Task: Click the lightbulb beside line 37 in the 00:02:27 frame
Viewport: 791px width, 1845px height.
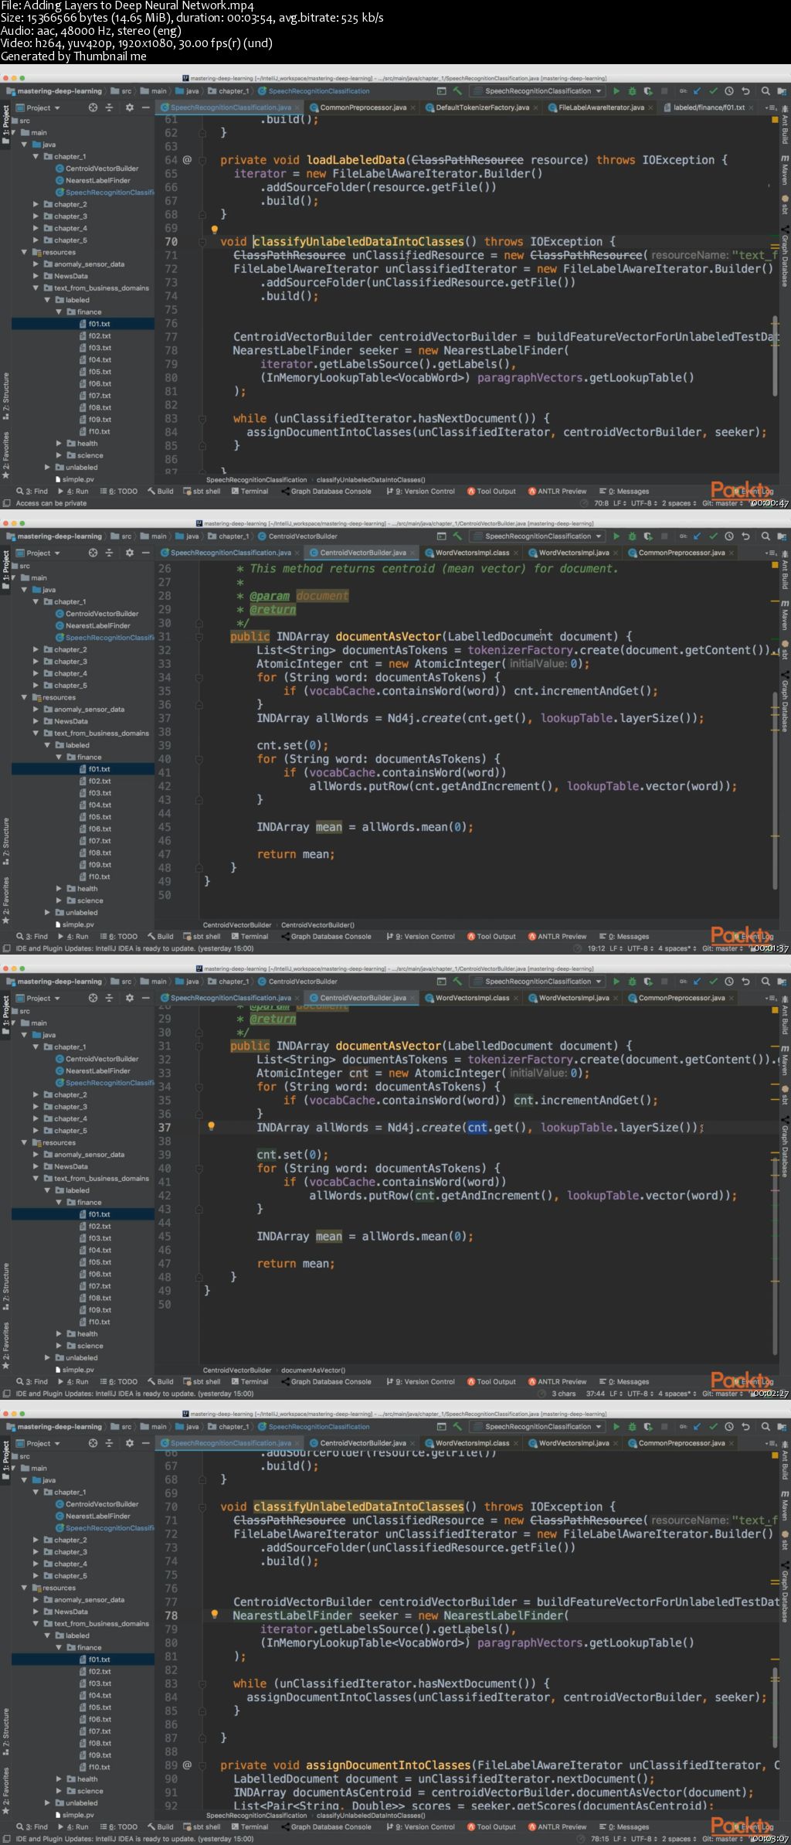Action: point(211,1126)
